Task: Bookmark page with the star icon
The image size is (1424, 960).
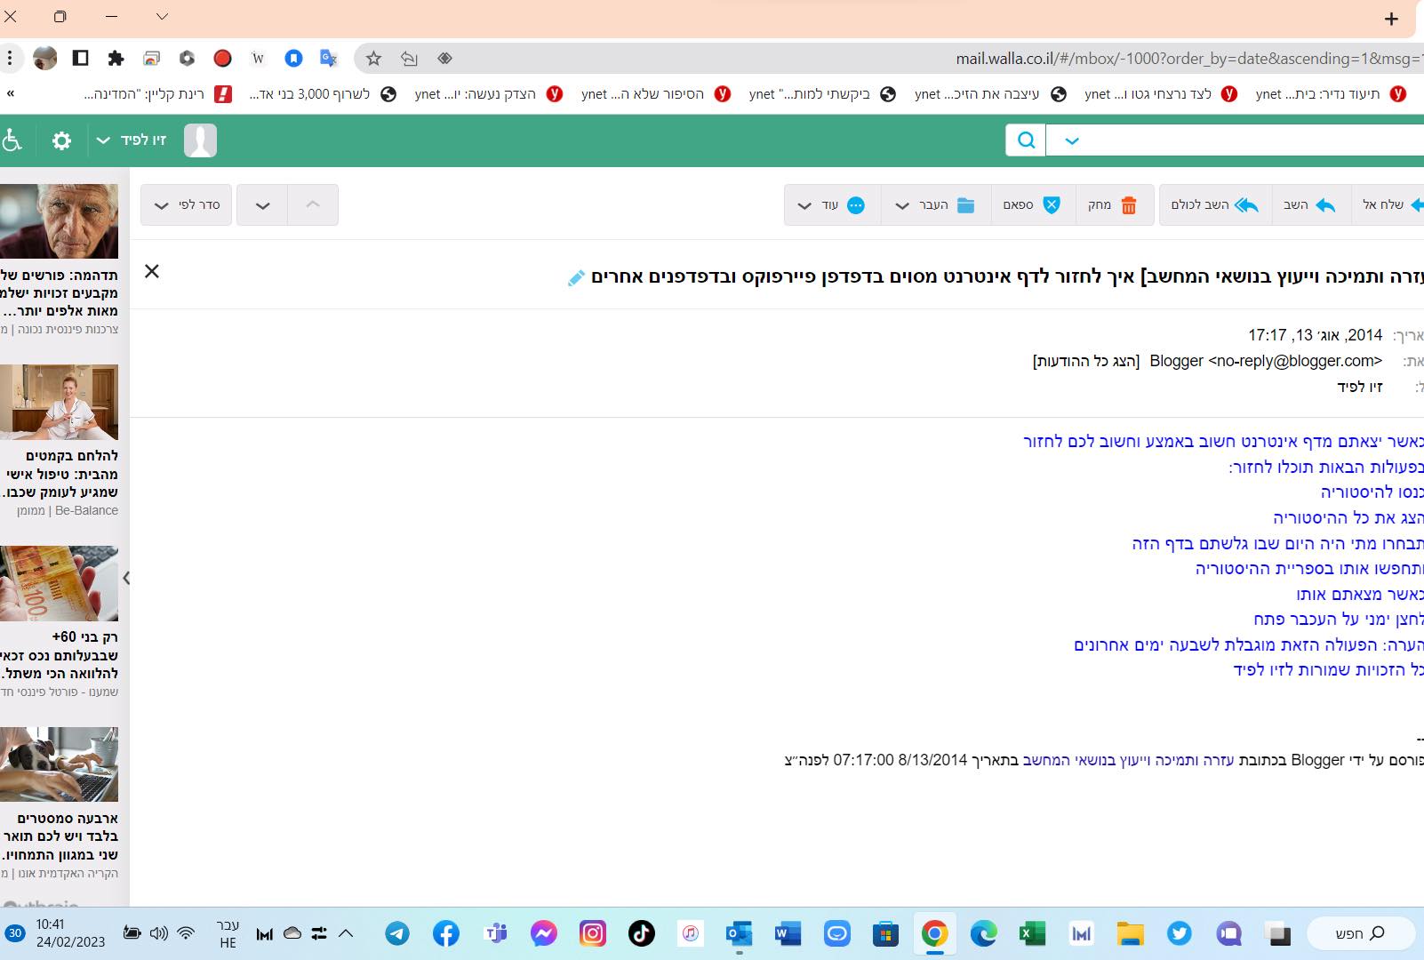Action: tap(373, 59)
